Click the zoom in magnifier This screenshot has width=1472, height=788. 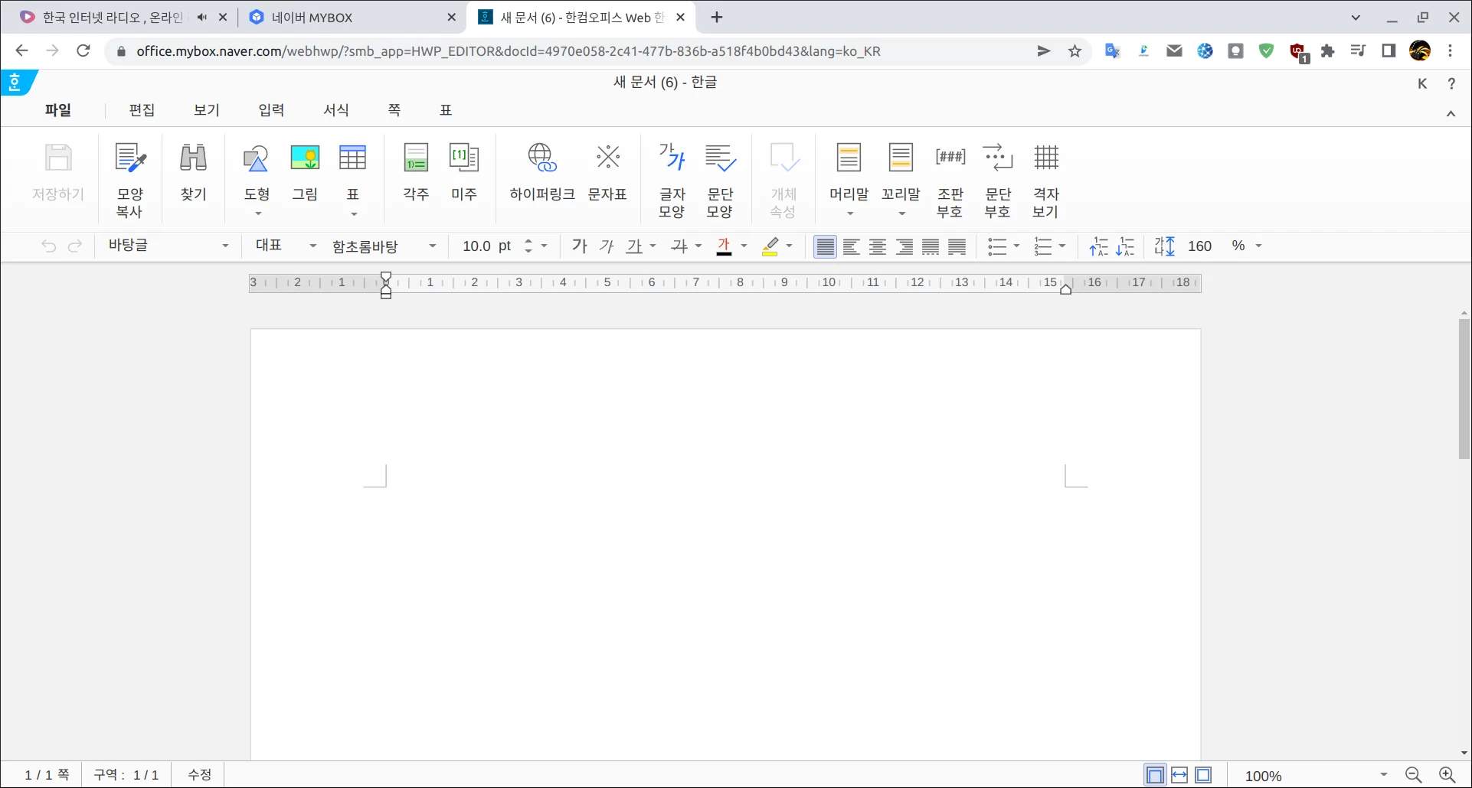[x=1447, y=775]
